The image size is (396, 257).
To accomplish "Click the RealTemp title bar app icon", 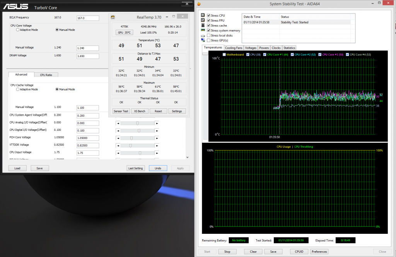I will pos(113,17).
